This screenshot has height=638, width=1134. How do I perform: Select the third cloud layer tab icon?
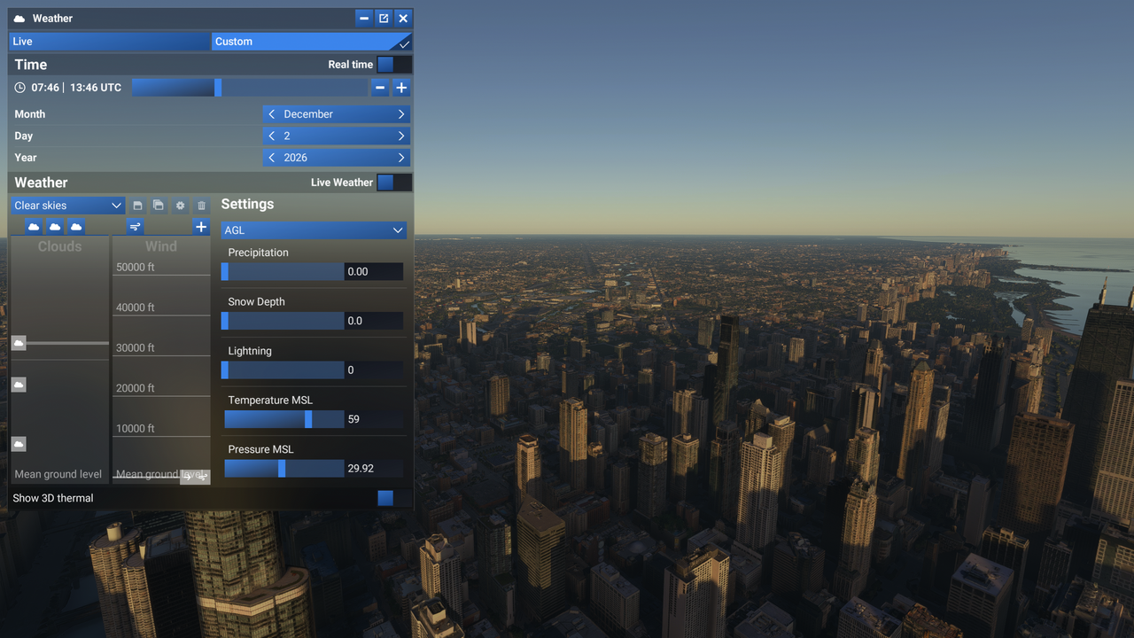(x=76, y=227)
